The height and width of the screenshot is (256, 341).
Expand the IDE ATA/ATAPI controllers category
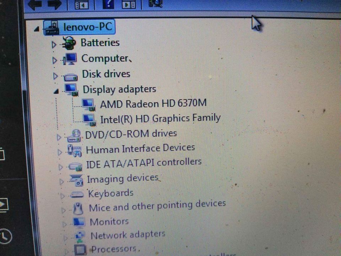click(x=60, y=167)
